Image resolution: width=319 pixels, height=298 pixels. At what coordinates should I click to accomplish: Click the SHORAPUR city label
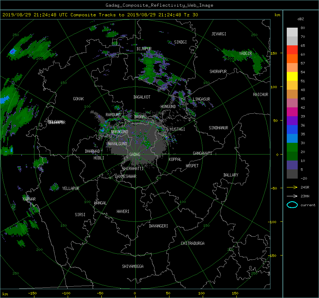click(x=218, y=72)
